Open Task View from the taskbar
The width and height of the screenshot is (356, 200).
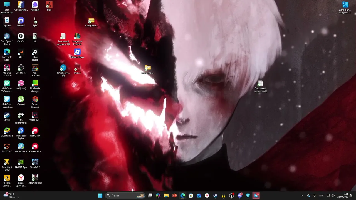coord(150,196)
